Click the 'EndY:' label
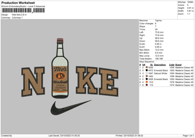This screenshot has width=195, height=138. tap(142, 47)
